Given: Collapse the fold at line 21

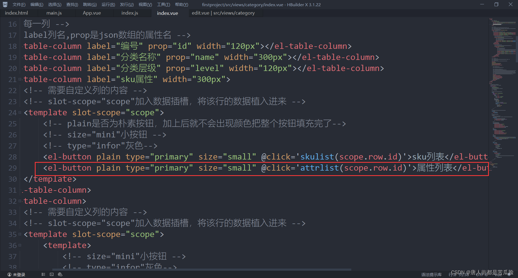Looking at the screenshot, I should [x=20, y=79].
